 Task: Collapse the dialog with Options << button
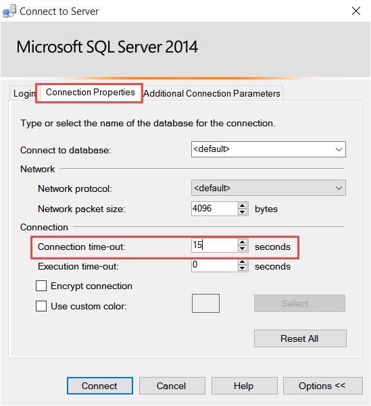pos(322,386)
